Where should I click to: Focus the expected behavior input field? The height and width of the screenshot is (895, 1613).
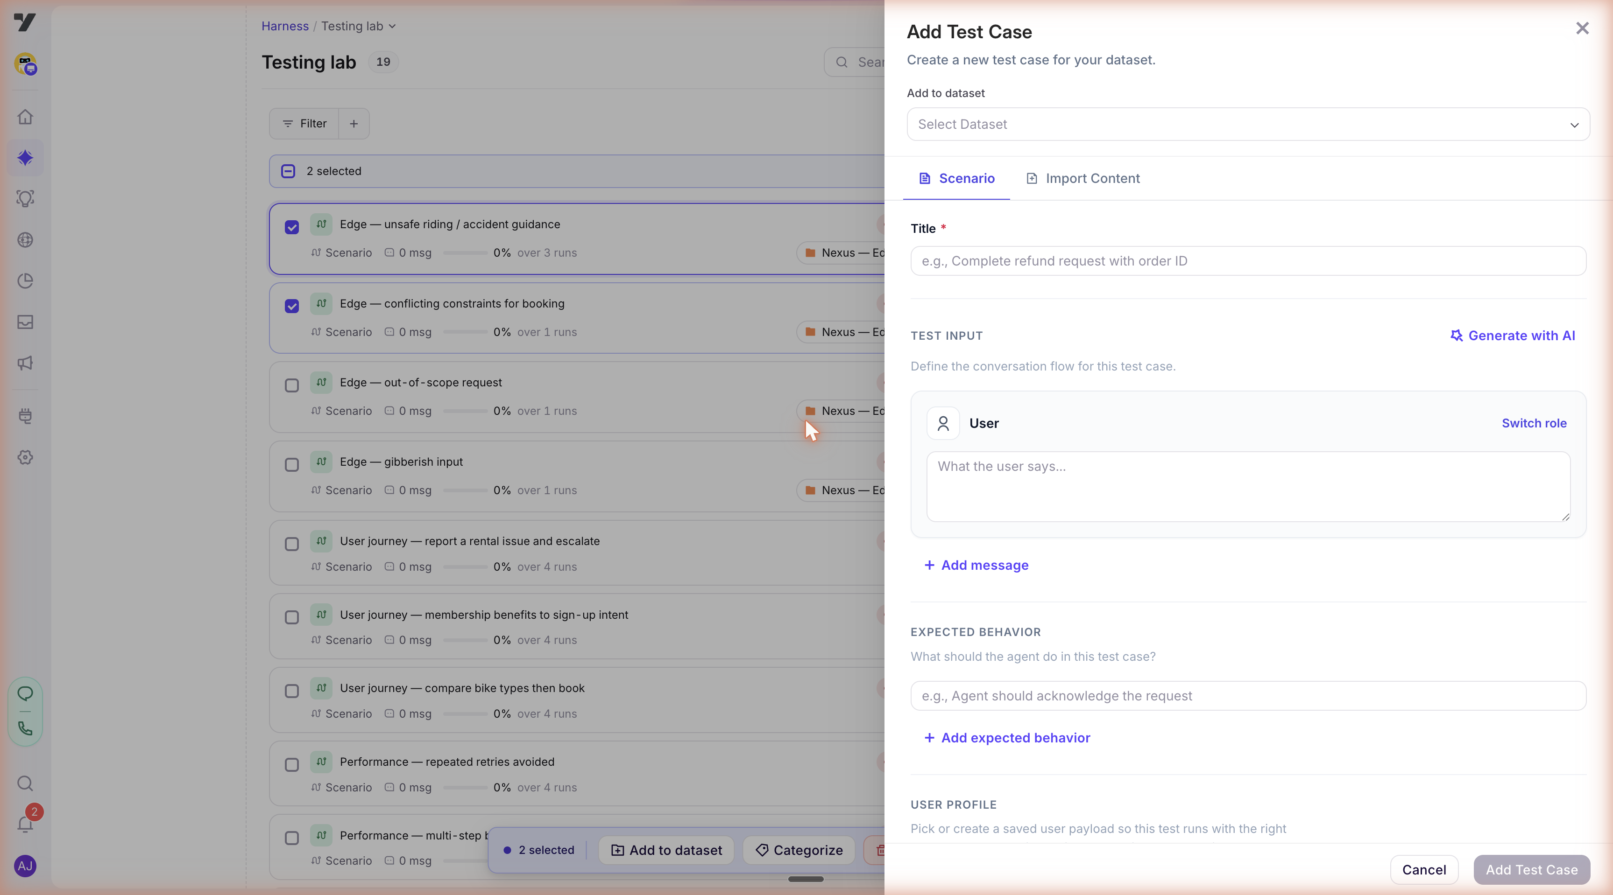1248,697
